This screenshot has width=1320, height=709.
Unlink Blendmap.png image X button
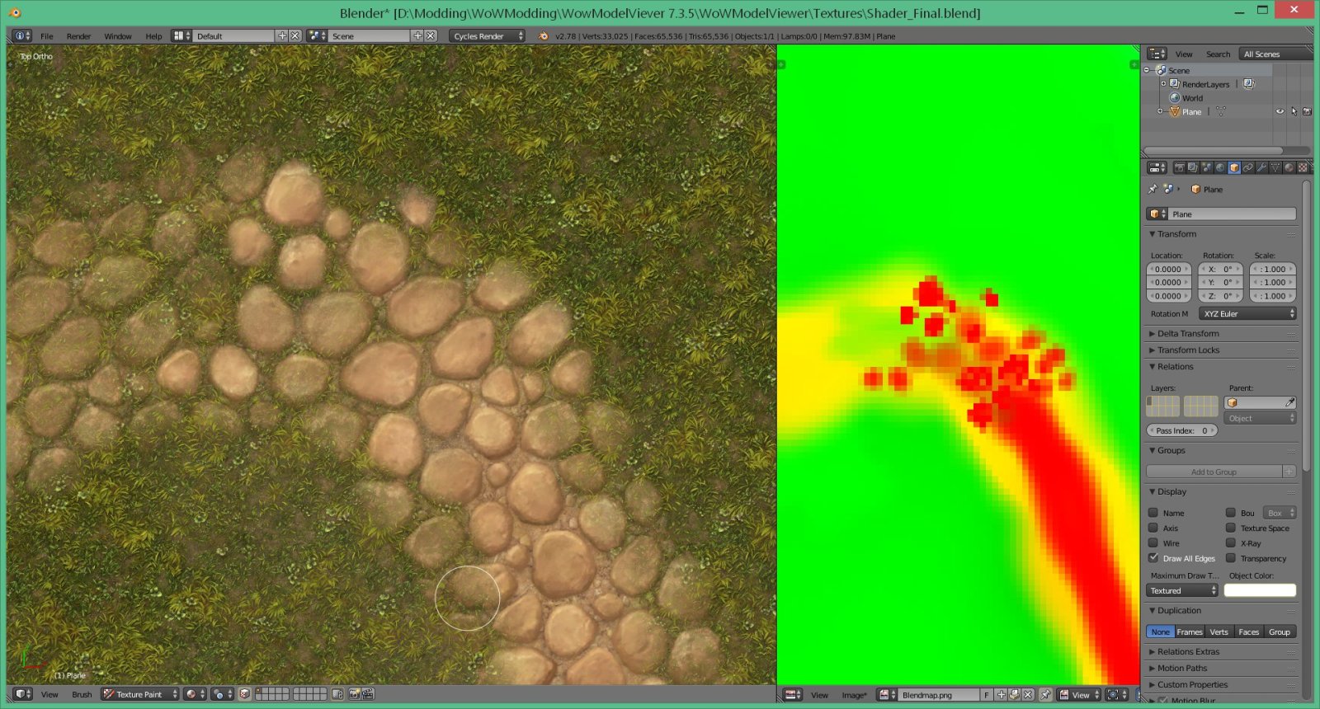[1028, 695]
